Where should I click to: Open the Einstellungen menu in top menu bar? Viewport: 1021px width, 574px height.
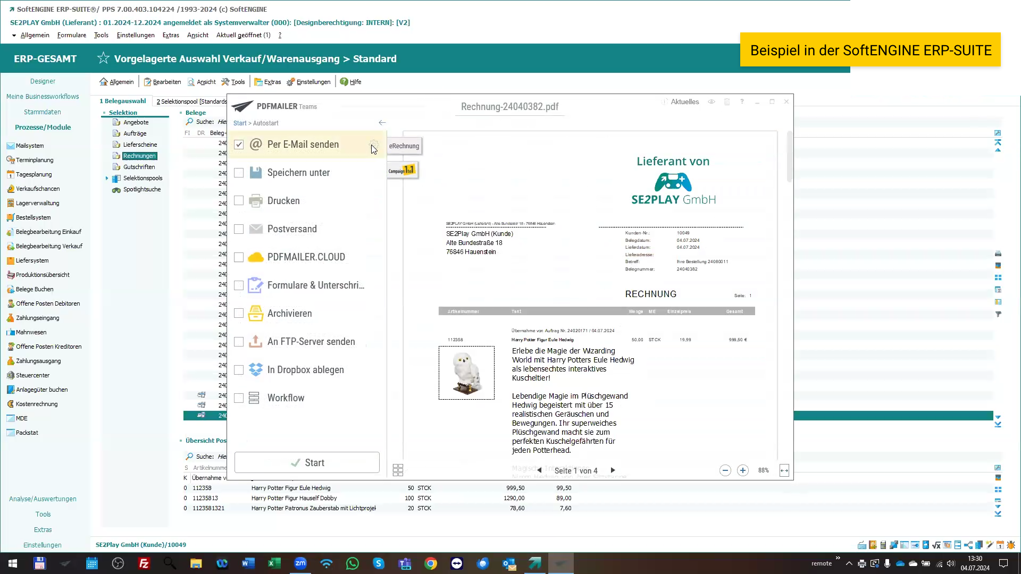[x=136, y=35]
